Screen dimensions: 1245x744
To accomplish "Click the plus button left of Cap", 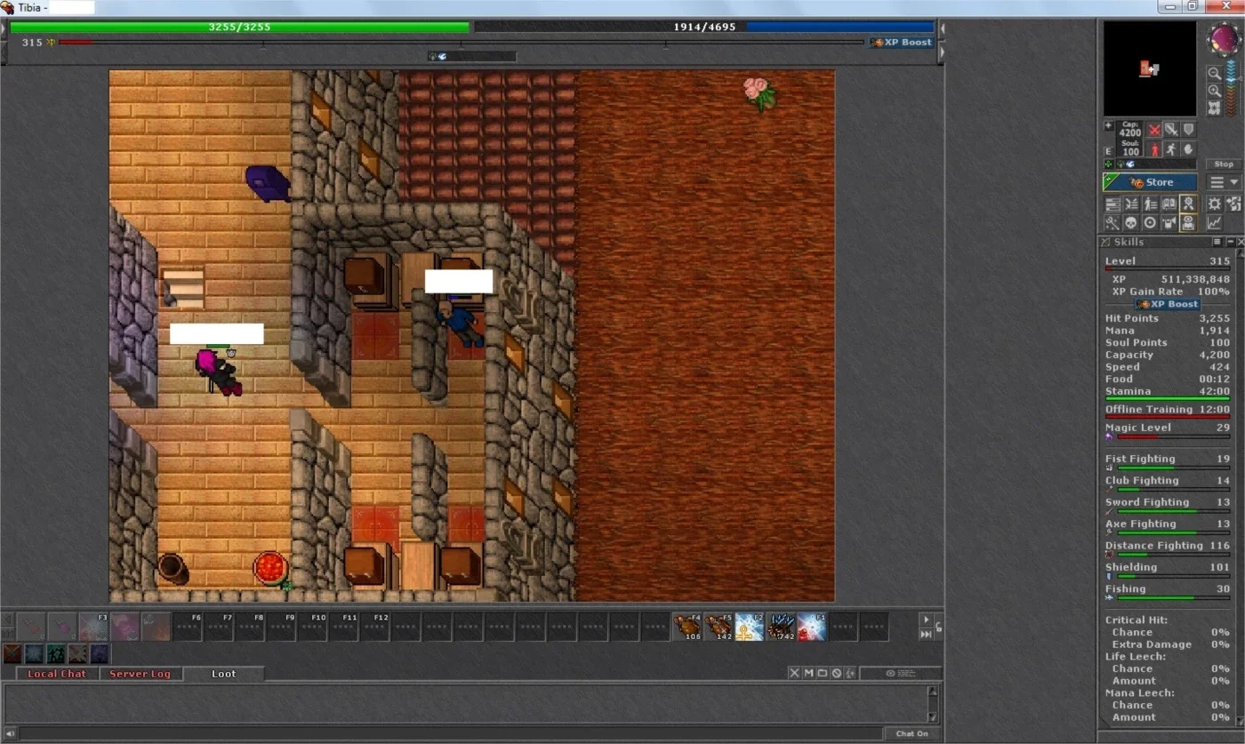I will (1109, 126).
